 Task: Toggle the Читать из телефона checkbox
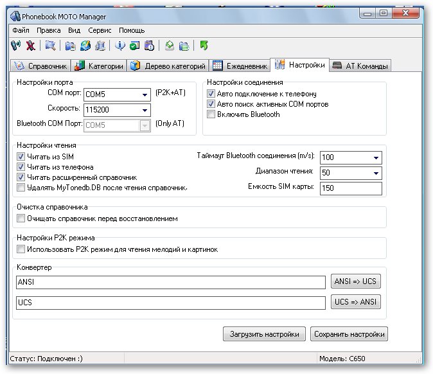(x=21, y=166)
